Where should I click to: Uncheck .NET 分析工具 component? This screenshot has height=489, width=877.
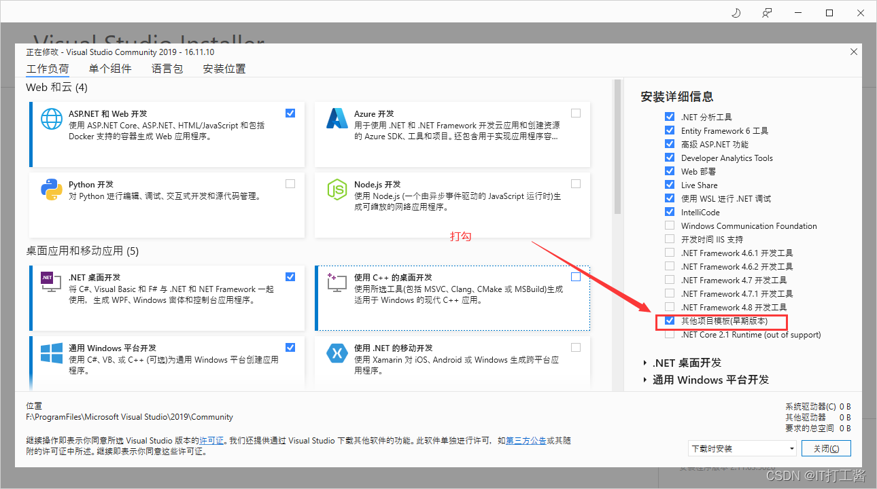(670, 117)
